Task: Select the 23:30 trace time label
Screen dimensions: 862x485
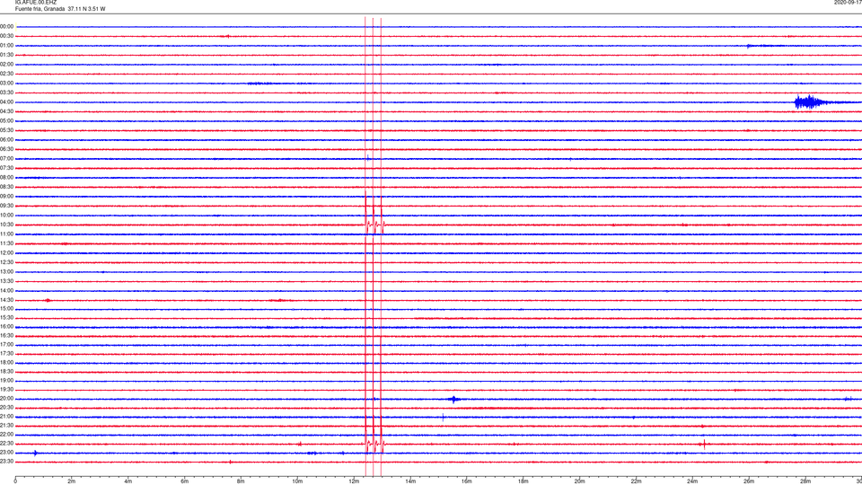Action: click(x=6, y=462)
